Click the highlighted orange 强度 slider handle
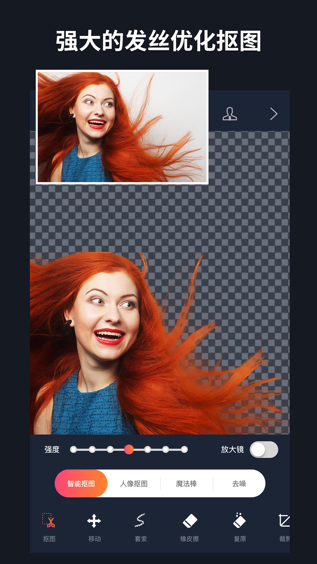 click(129, 449)
